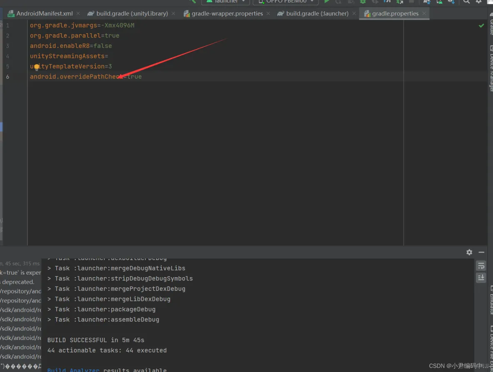Close the AndroidManifest.xml tab
The width and height of the screenshot is (493, 372).
click(78, 13)
